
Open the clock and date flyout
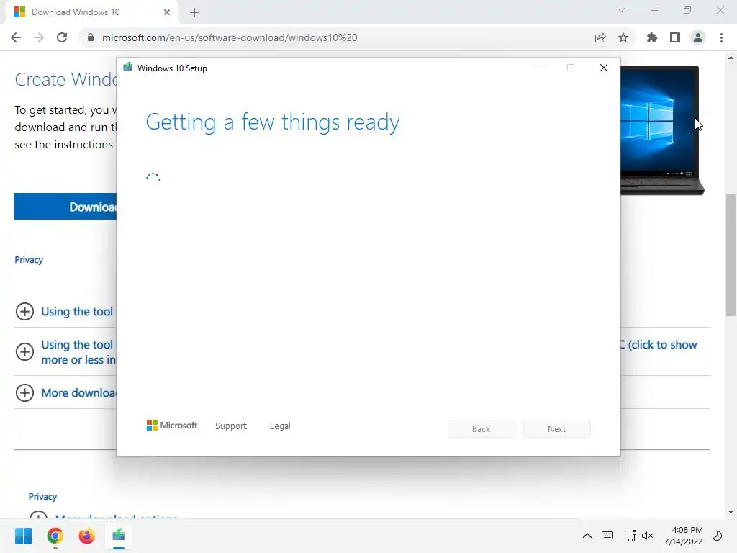pos(684,536)
